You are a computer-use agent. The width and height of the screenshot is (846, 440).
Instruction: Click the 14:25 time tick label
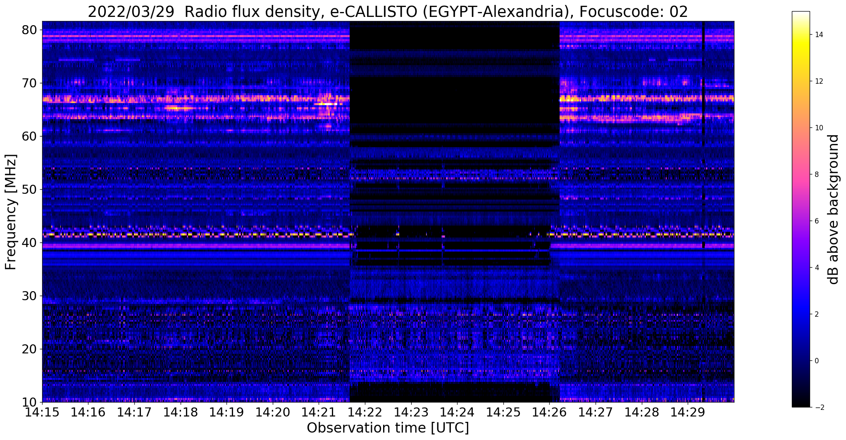coord(503,412)
